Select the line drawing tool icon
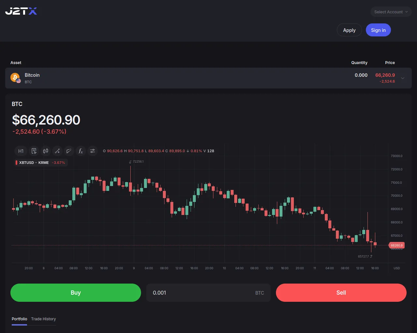This screenshot has height=333, width=417. coord(57,151)
